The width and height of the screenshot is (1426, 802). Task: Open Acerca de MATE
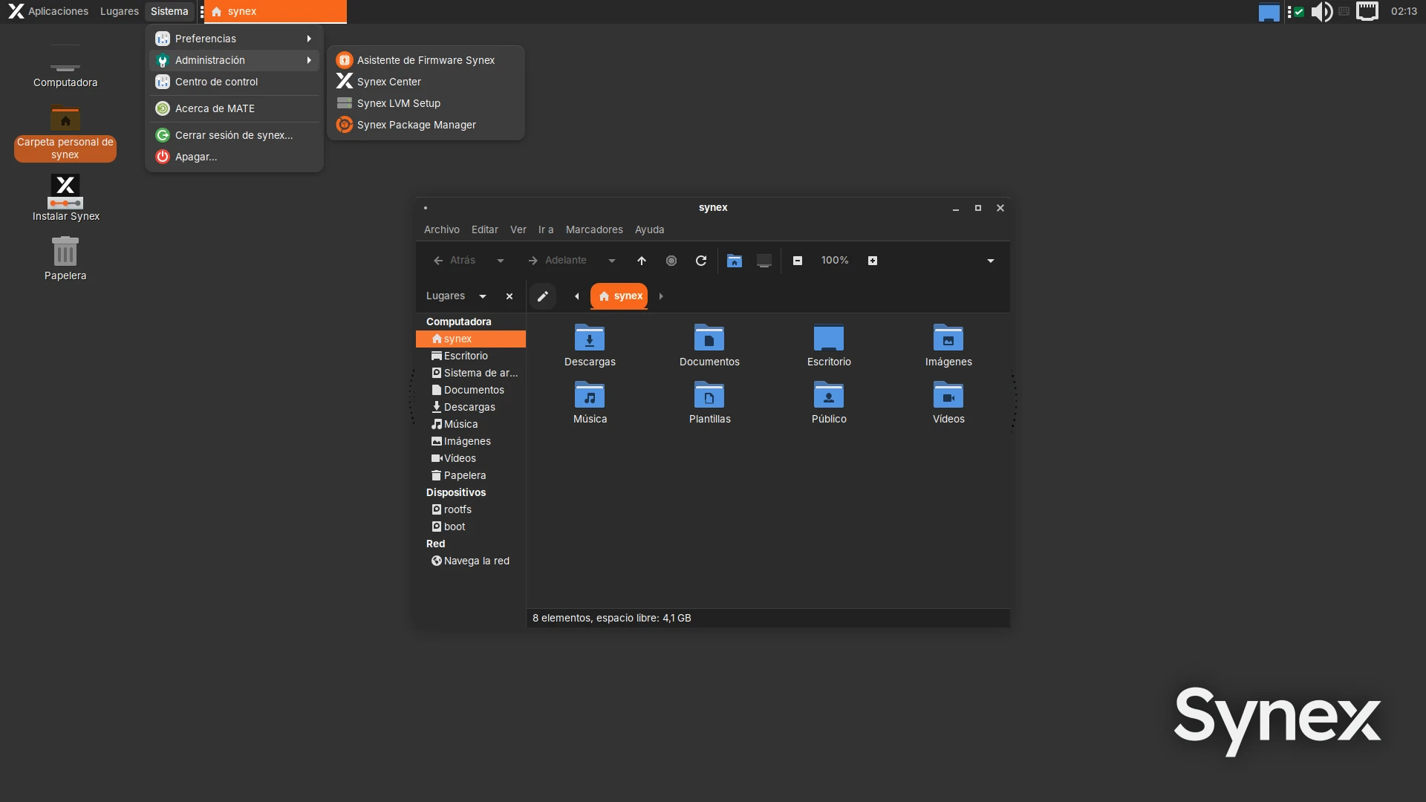point(234,108)
